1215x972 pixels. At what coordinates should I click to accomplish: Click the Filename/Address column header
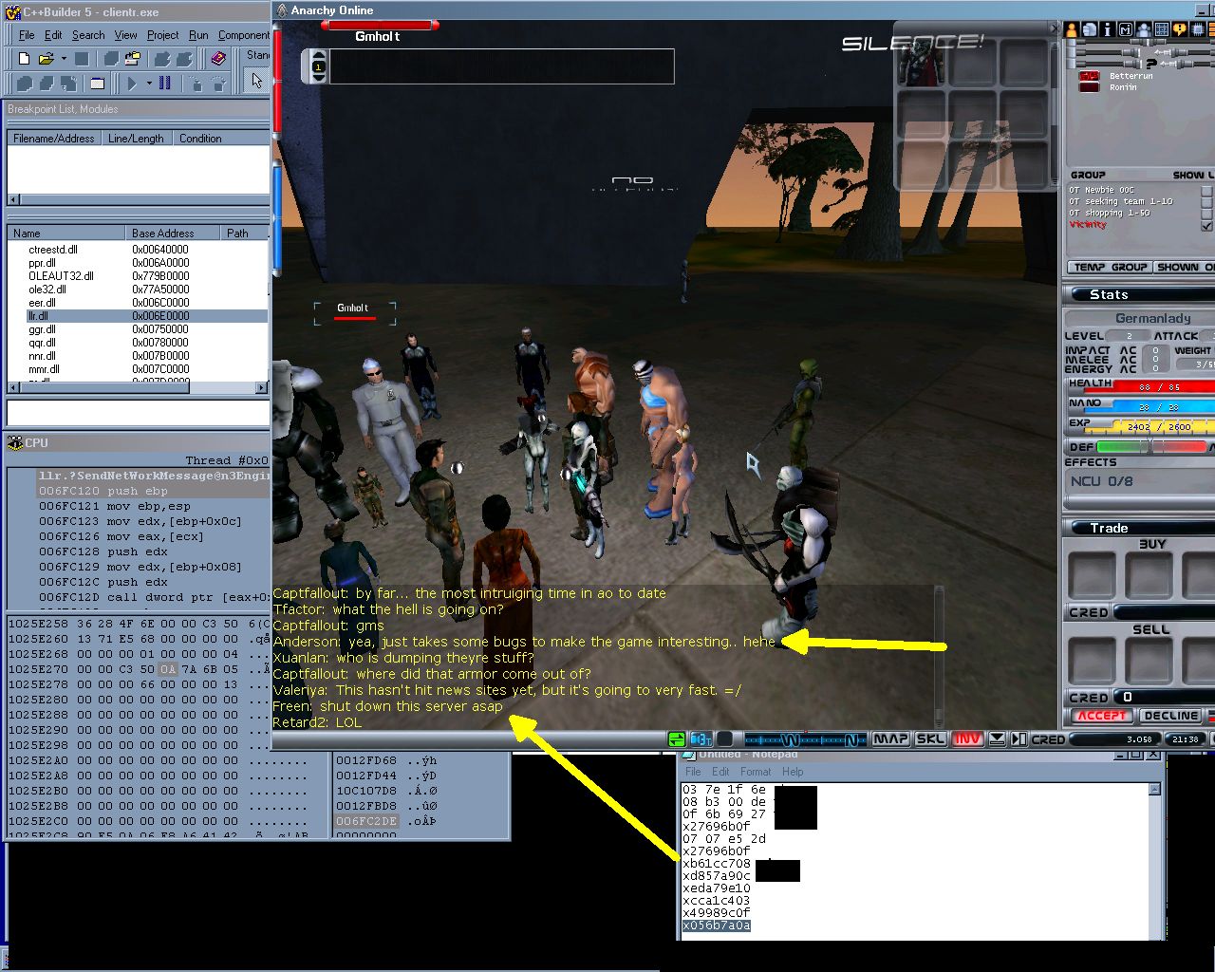[x=54, y=139]
